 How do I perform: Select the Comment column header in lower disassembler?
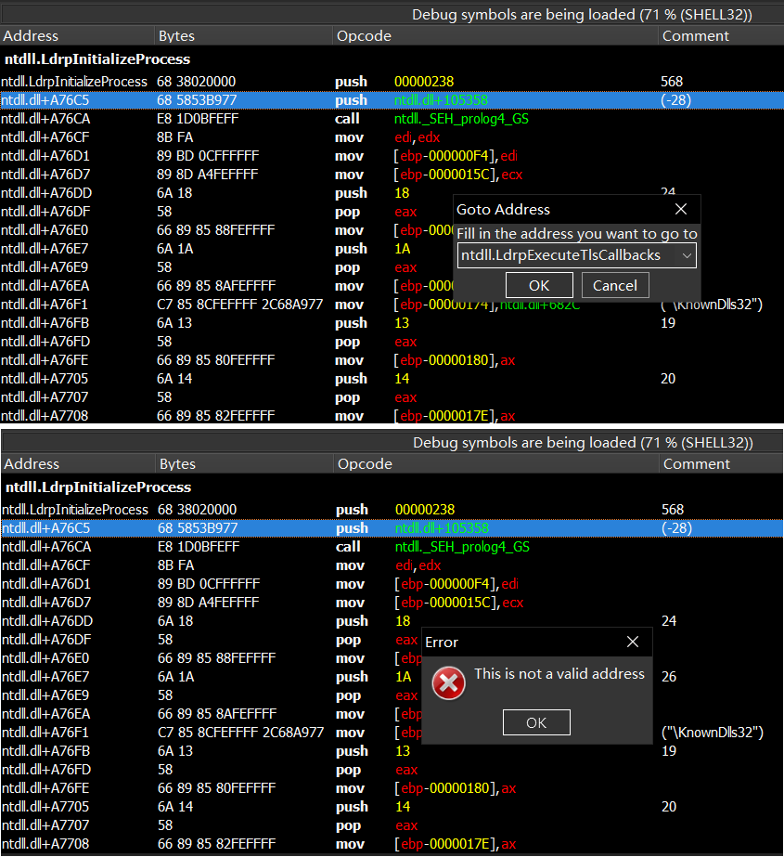point(696,464)
